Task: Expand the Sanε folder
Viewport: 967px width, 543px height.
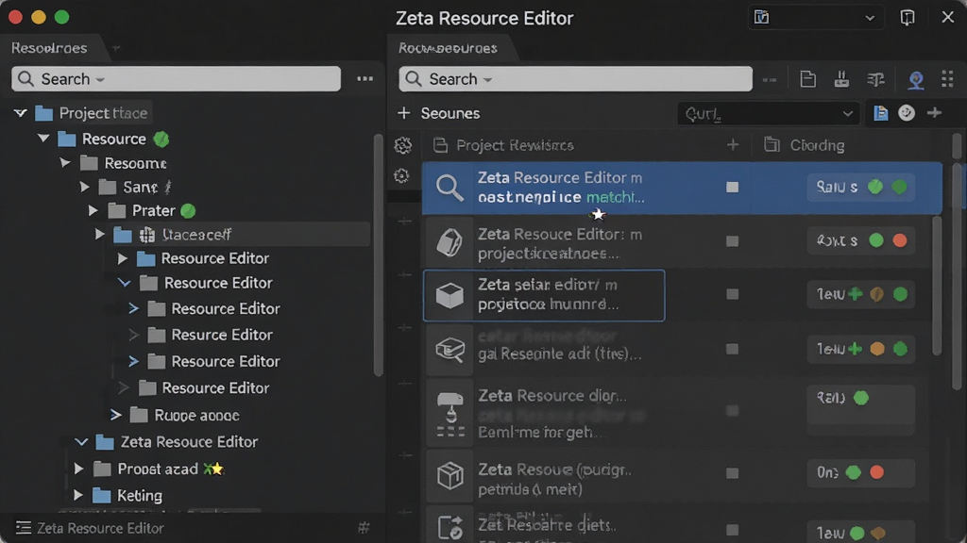Action: [x=85, y=187]
